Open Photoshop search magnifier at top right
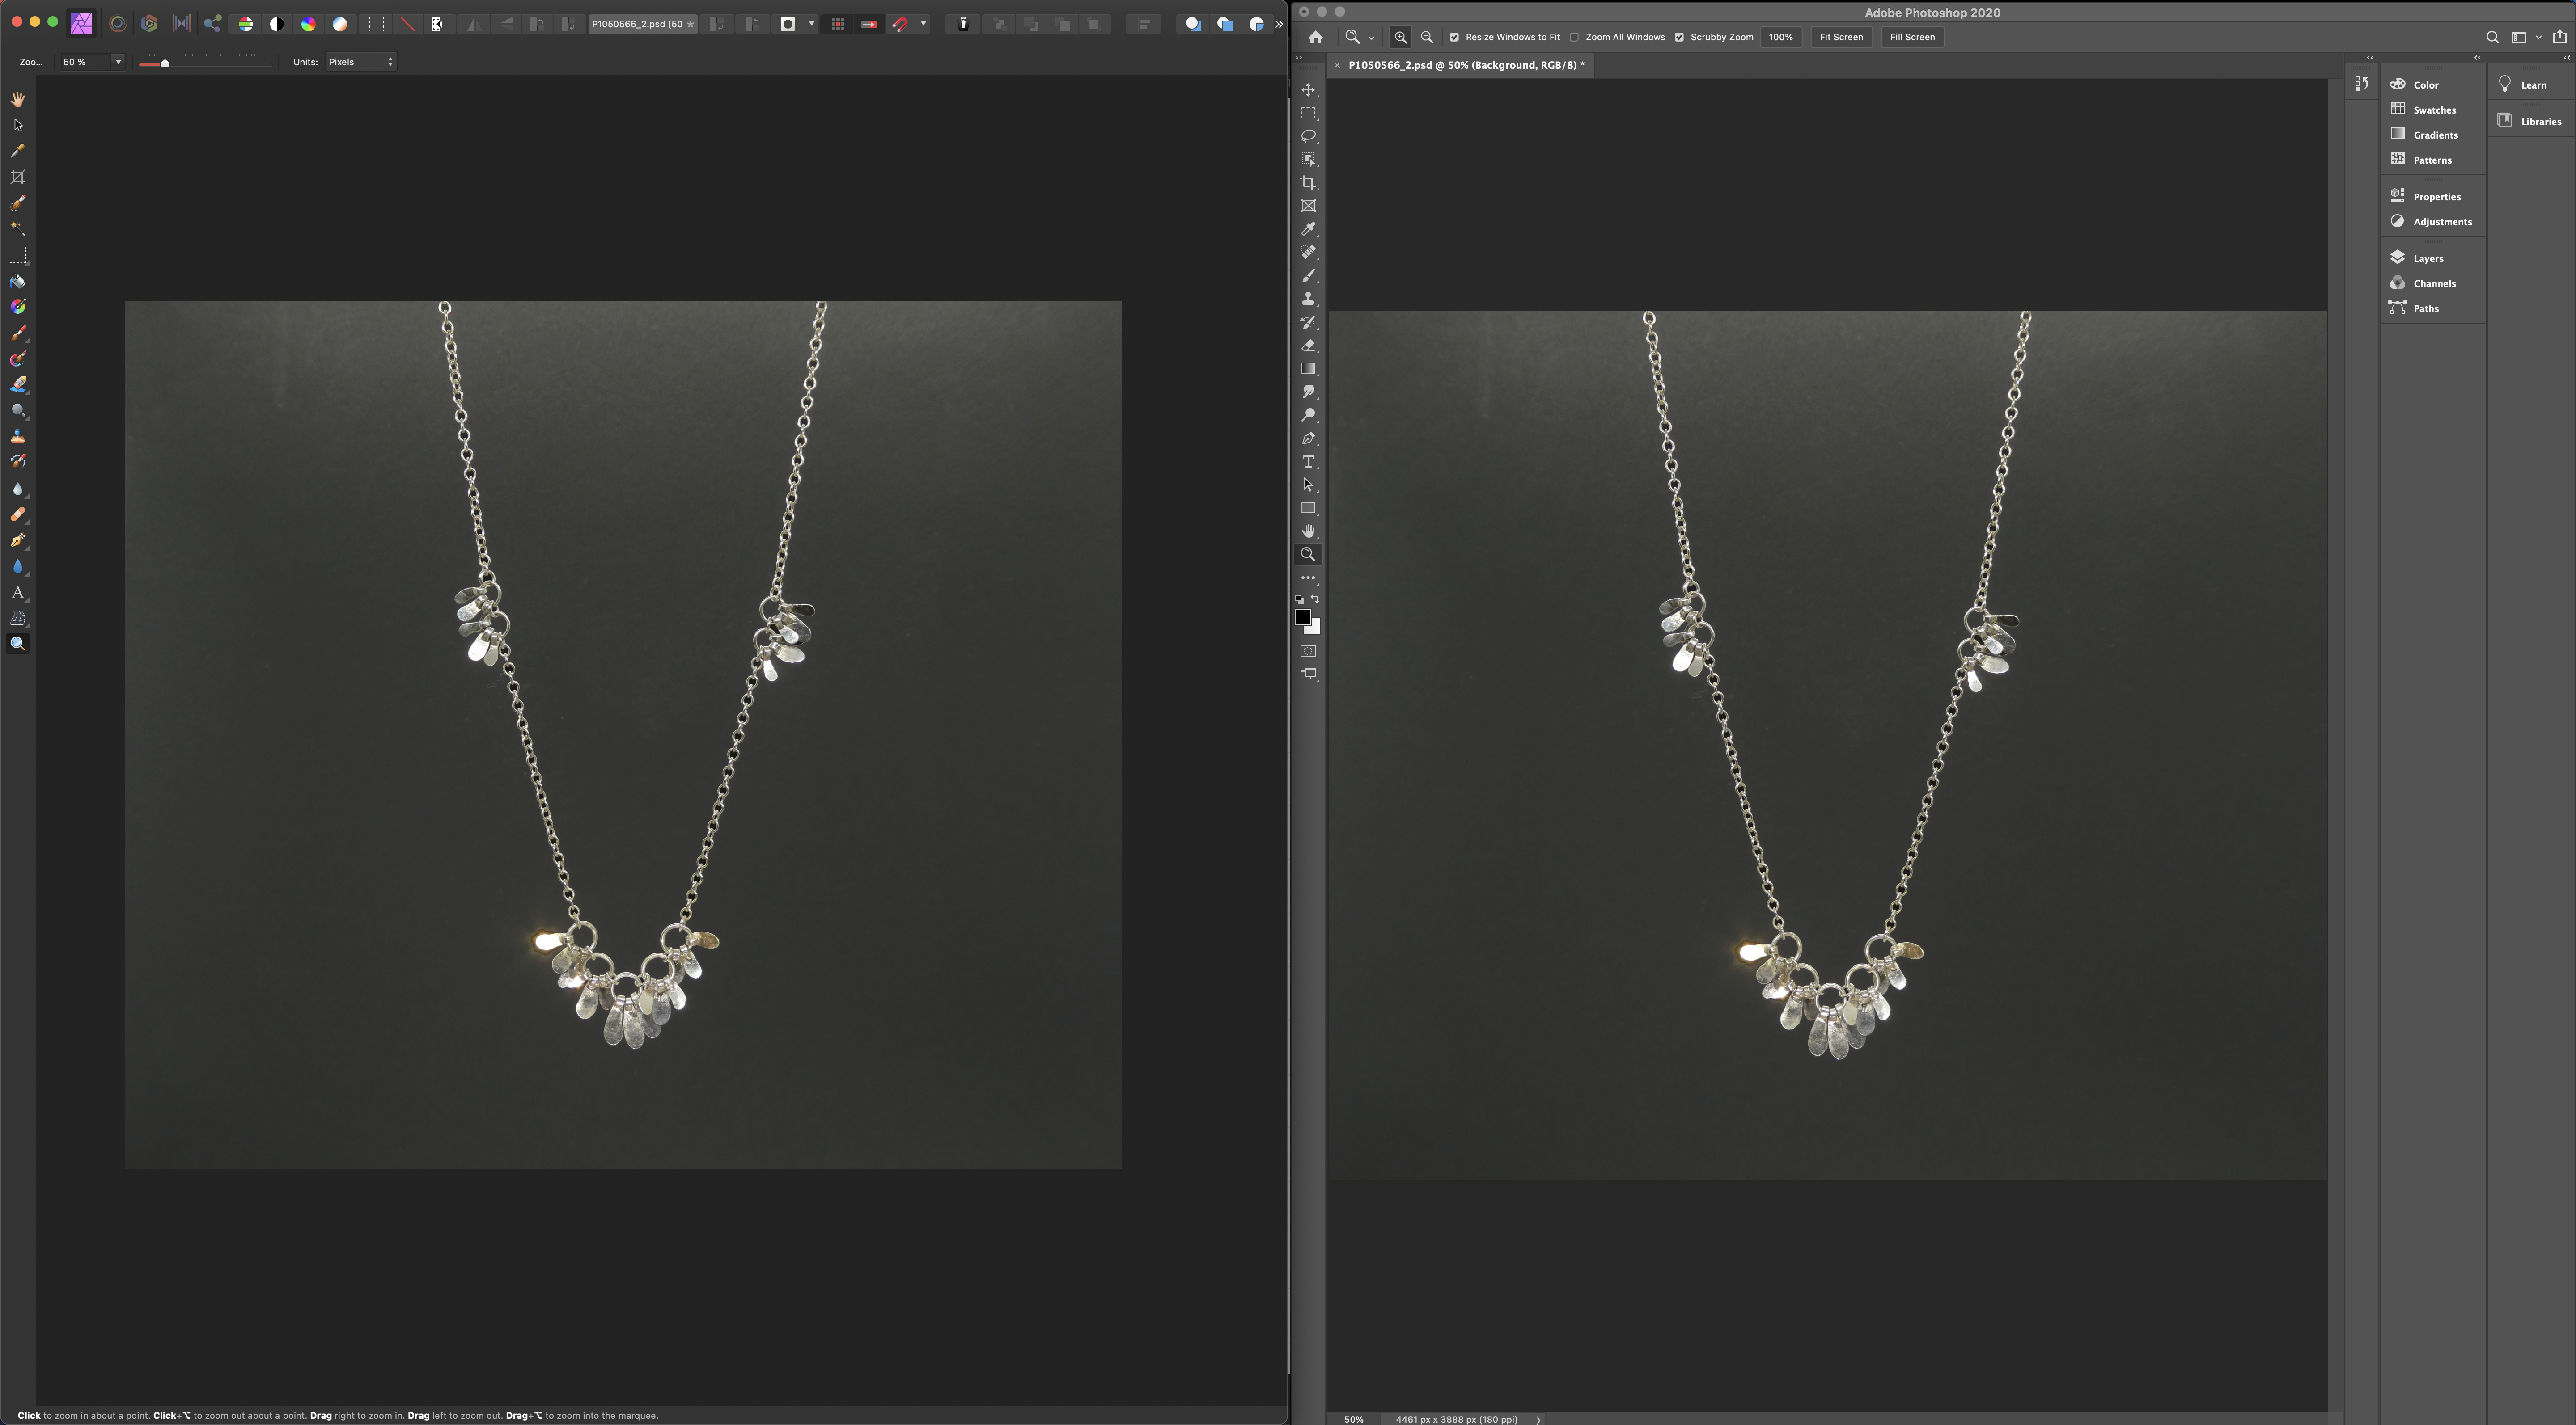Screen dimensions: 2576x1425 [2492, 37]
